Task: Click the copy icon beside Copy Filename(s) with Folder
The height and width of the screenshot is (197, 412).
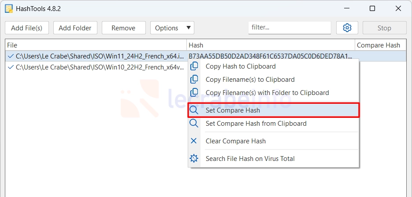Action: [194, 93]
